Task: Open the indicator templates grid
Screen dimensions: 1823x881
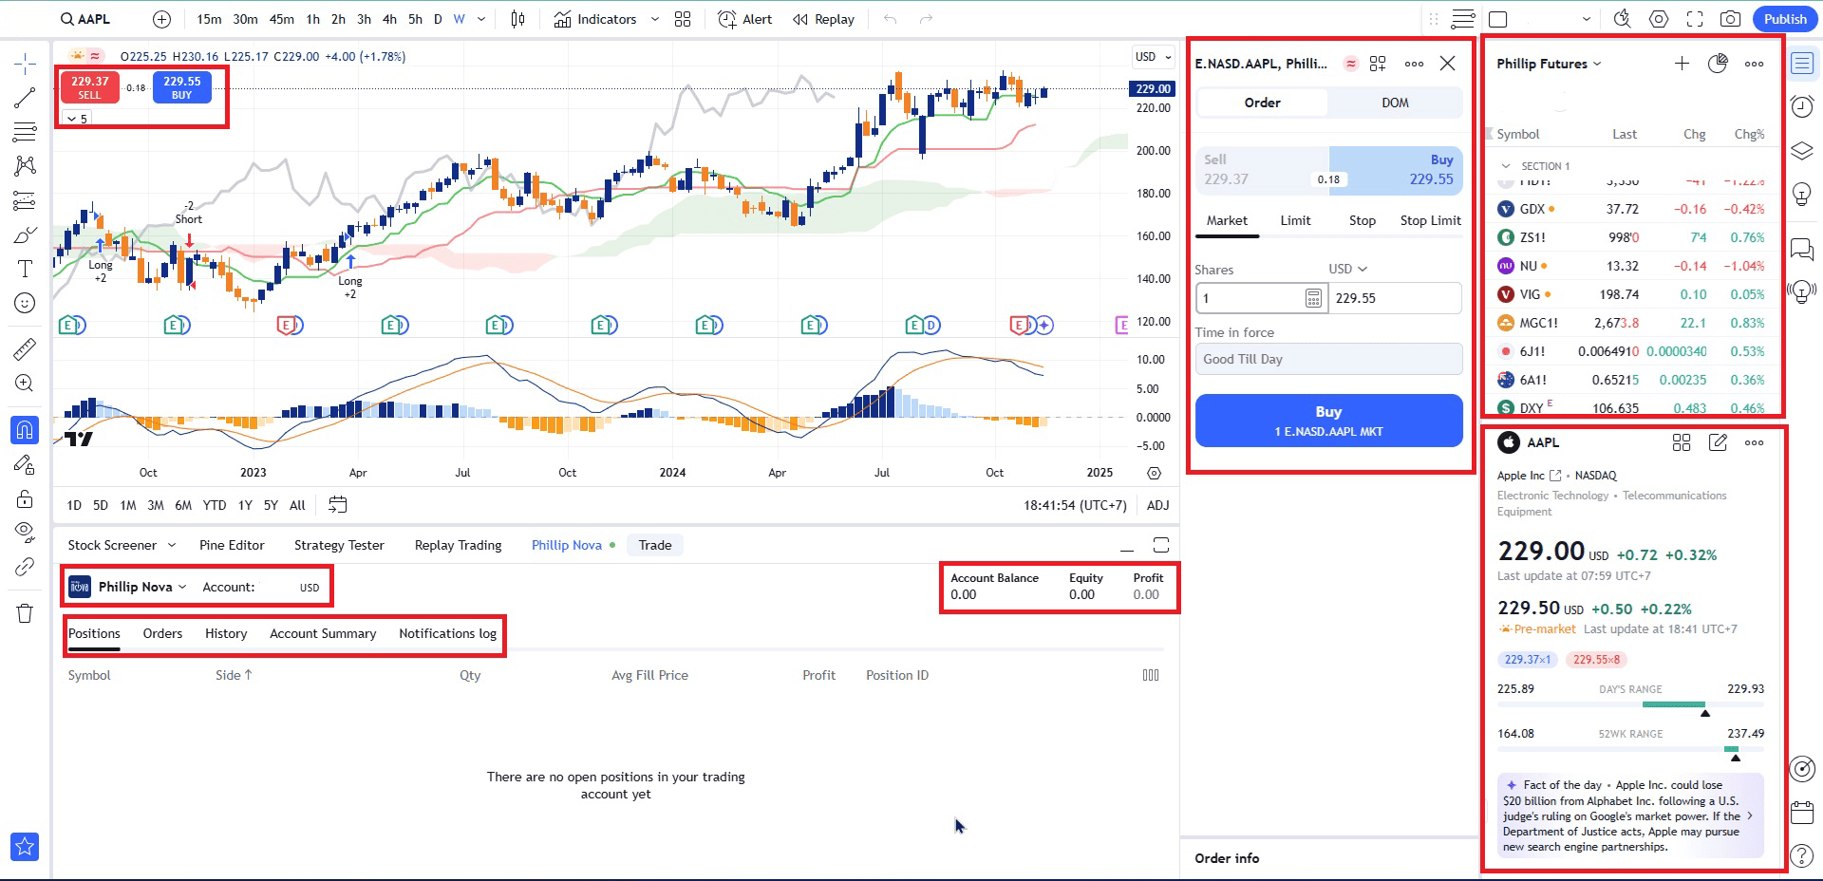Action: [683, 19]
